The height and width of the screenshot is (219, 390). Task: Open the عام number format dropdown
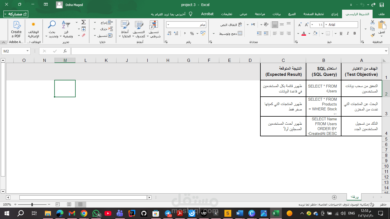[x=168, y=25]
